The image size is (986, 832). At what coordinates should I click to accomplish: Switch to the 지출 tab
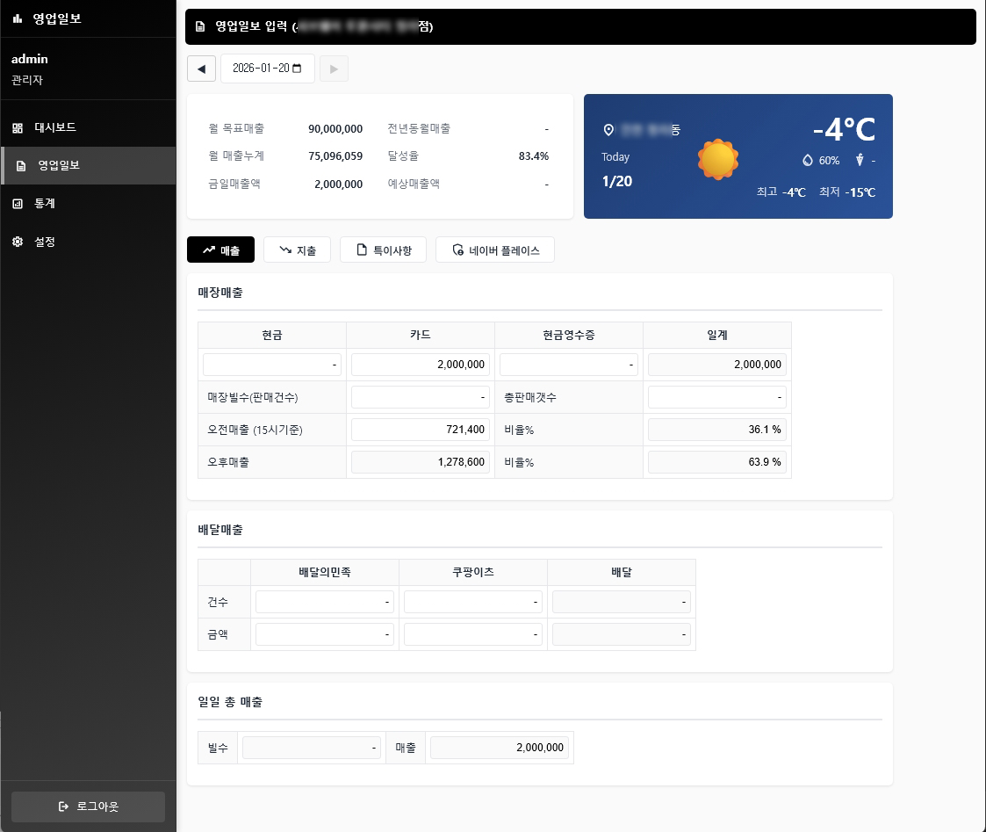pyautogui.click(x=297, y=250)
